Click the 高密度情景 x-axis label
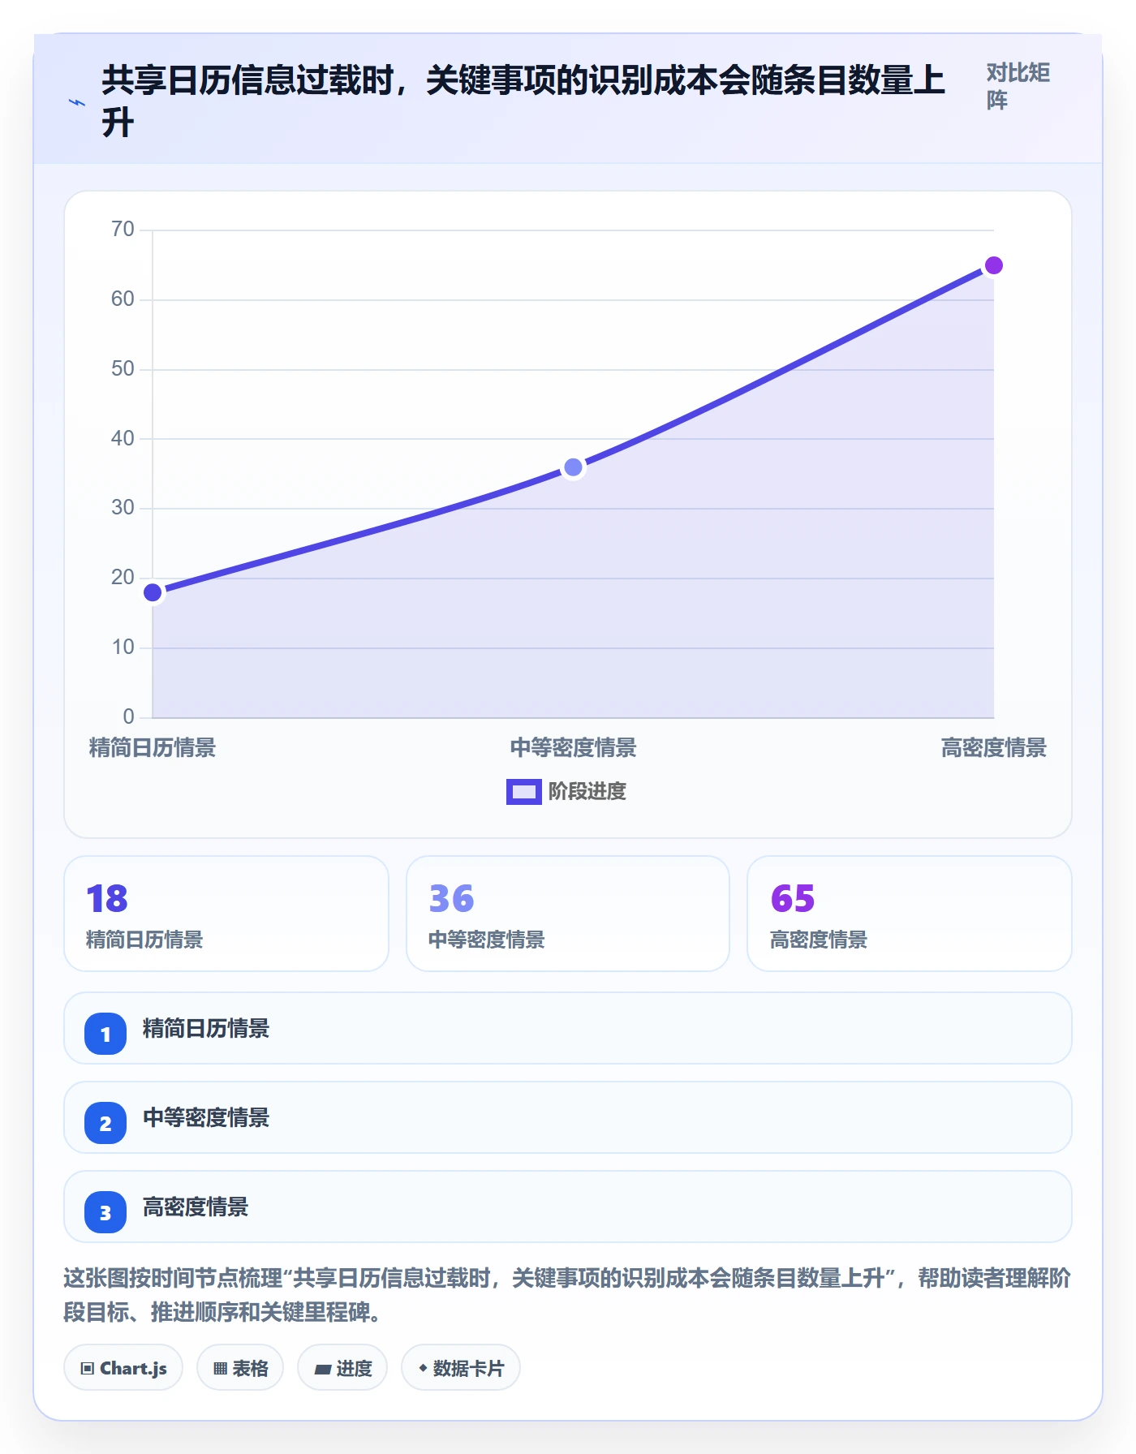1136x1454 pixels. tap(993, 748)
